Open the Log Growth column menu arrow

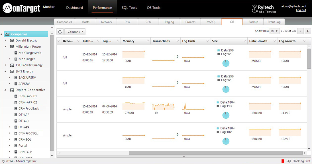(304, 41)
